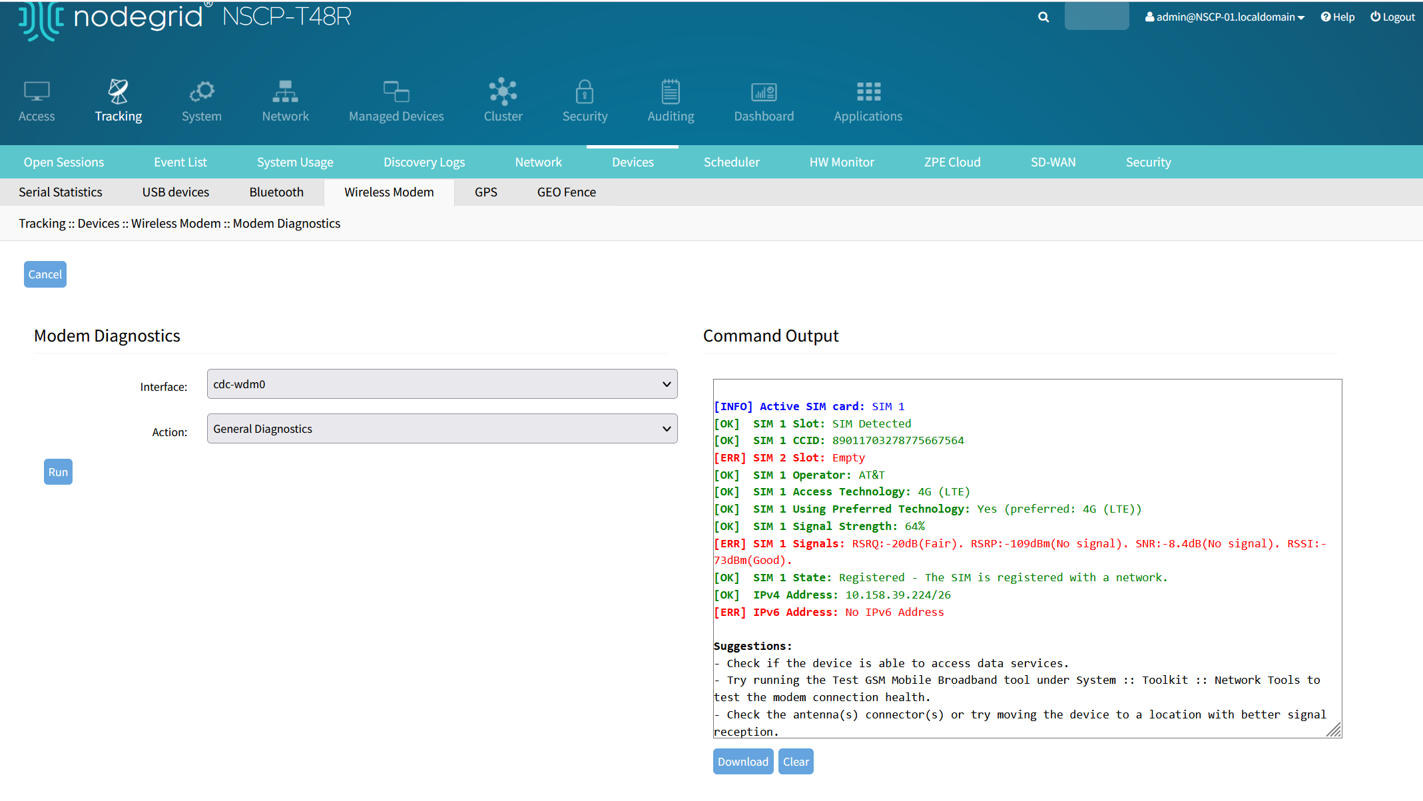Switch to Discovery Logs tab
1423x801 pixels.
click(424, 162)
